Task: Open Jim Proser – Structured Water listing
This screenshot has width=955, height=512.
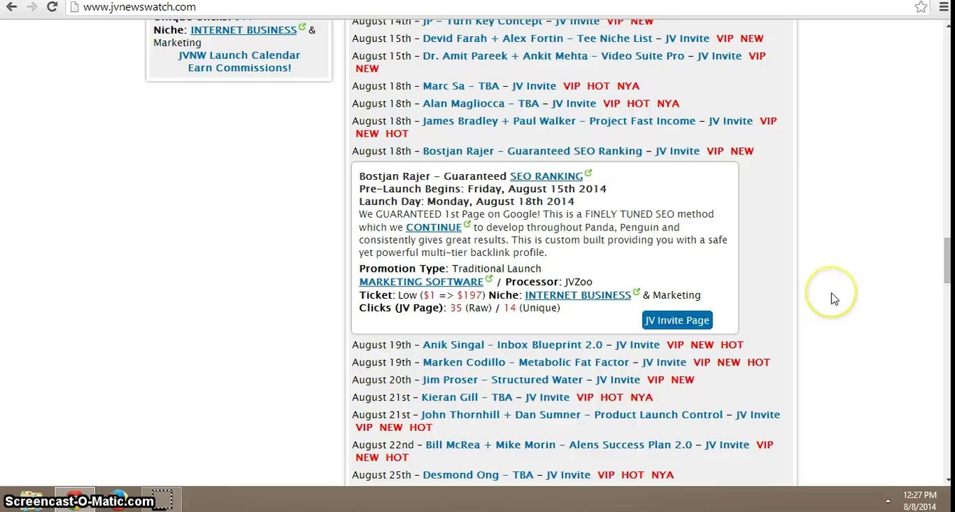Action: [503, 380]
